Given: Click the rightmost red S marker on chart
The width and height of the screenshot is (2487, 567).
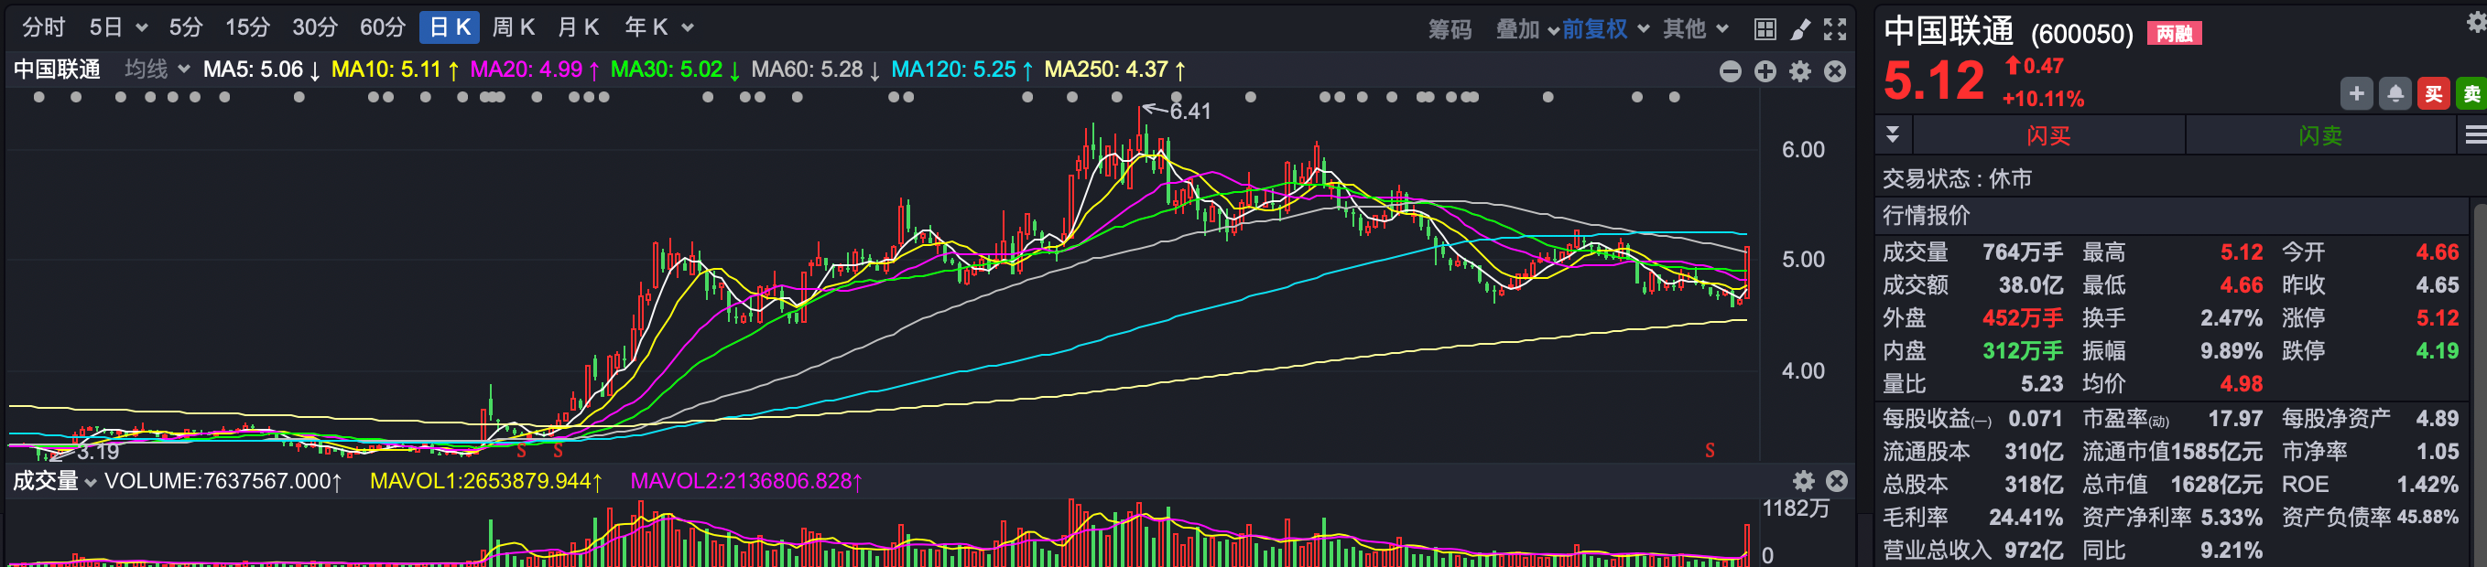Looking at the screenshot, I should pos(1710,450).
